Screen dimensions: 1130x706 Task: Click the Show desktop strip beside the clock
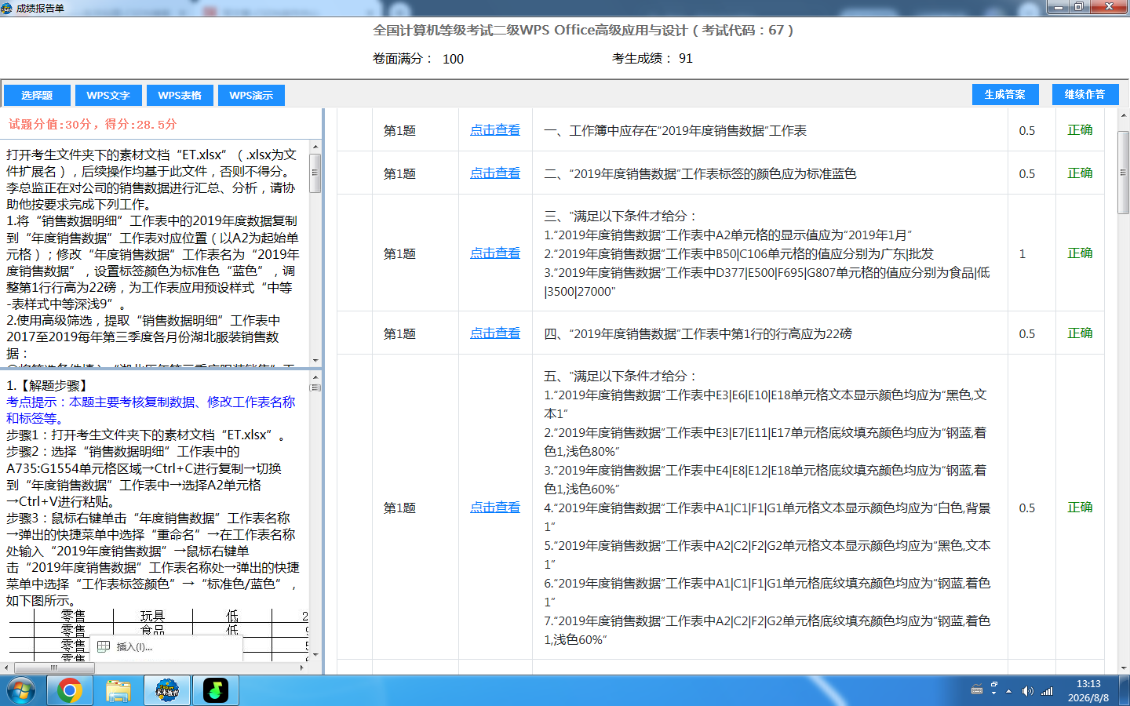[1124, 691]
